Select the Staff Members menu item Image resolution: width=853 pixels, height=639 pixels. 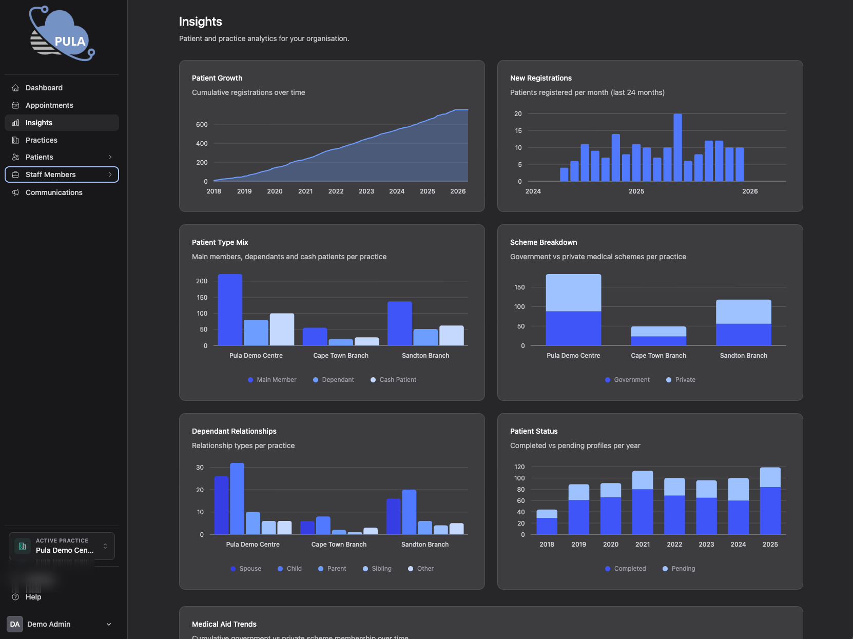62,175
